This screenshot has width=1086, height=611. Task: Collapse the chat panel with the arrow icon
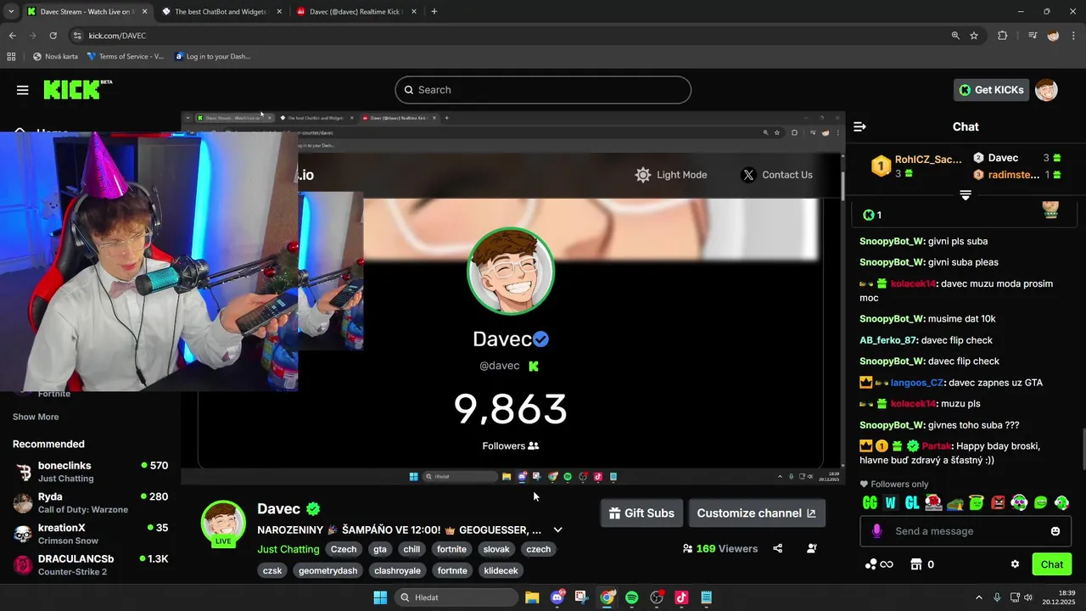(x=859, y=126)
